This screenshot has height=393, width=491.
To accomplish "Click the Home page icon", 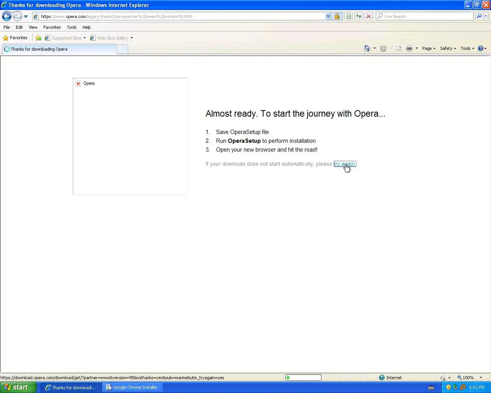I will point(367,48).
